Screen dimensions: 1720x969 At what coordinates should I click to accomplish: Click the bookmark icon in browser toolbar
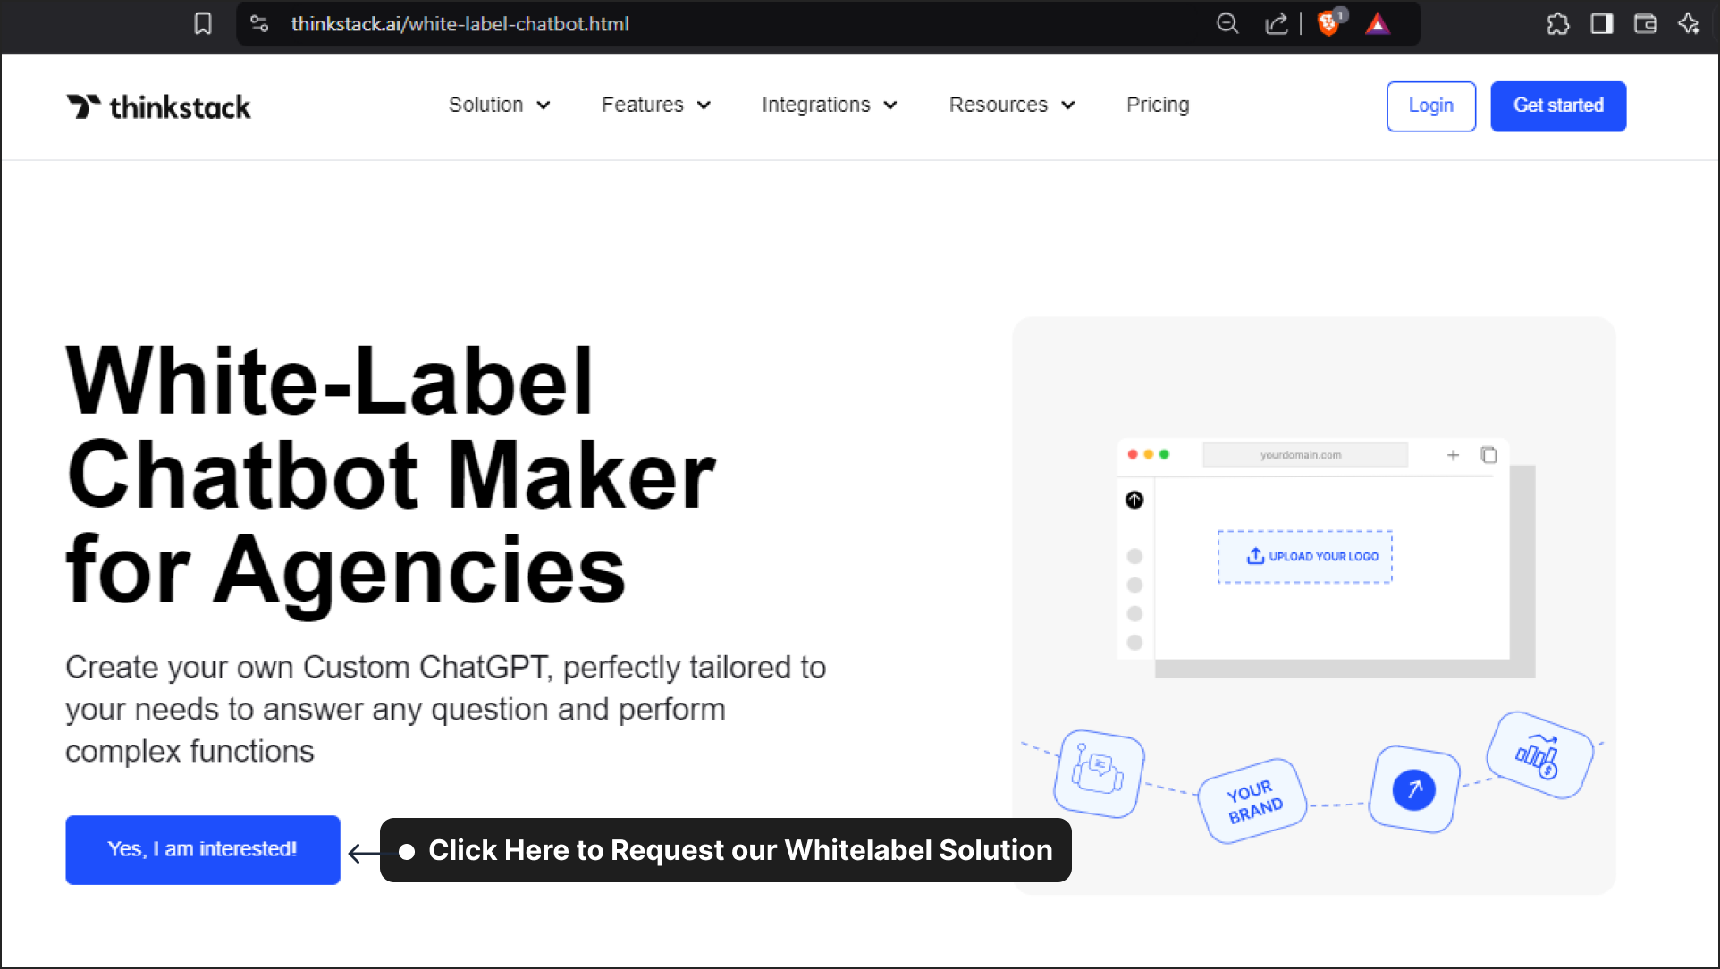coord(201,23)
